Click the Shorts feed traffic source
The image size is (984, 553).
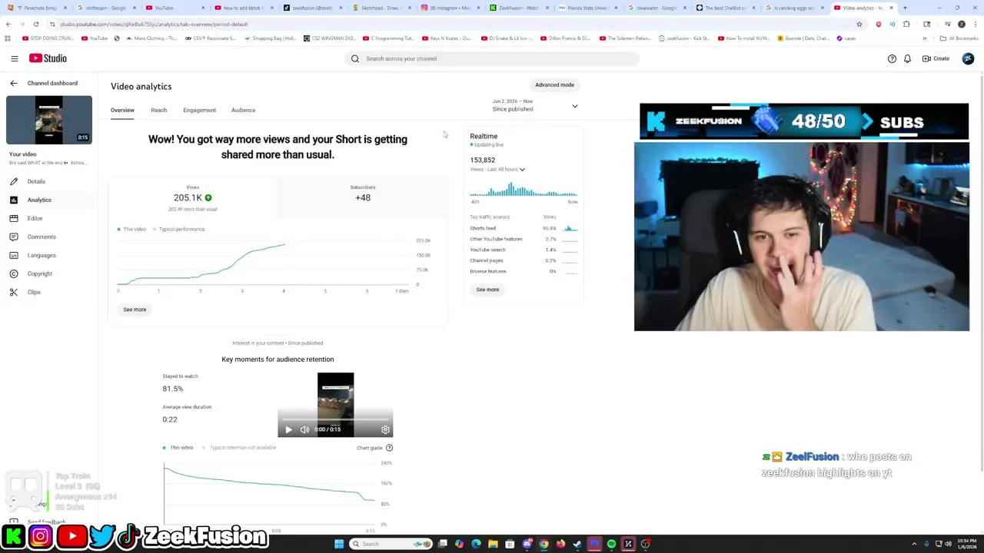click(483, 228)
